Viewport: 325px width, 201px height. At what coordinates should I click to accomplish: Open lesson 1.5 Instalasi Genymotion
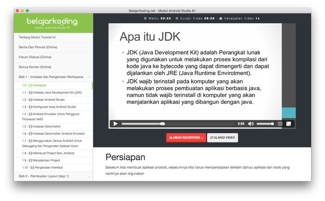[53, 126]
